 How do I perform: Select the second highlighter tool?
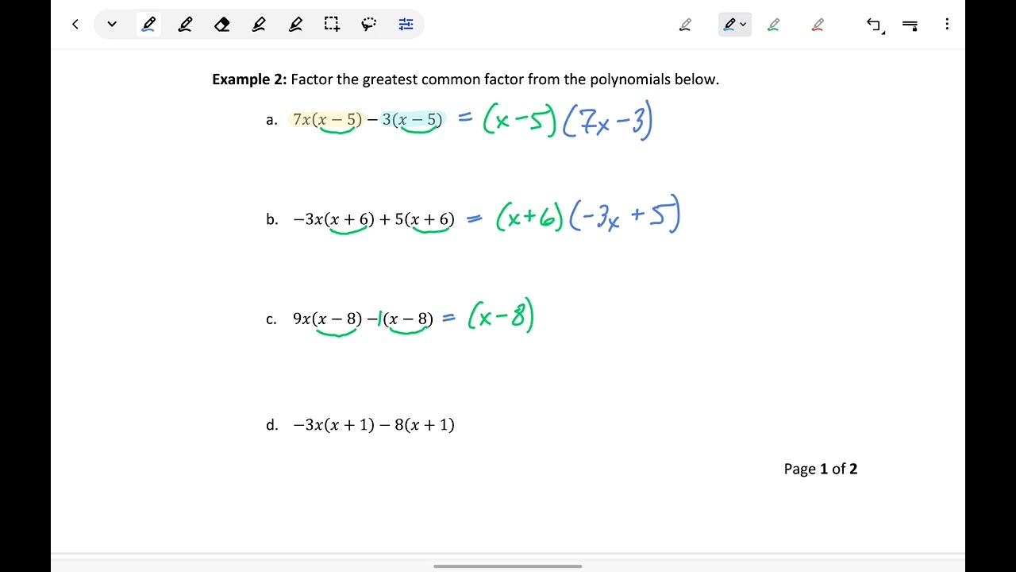(295, 25)
